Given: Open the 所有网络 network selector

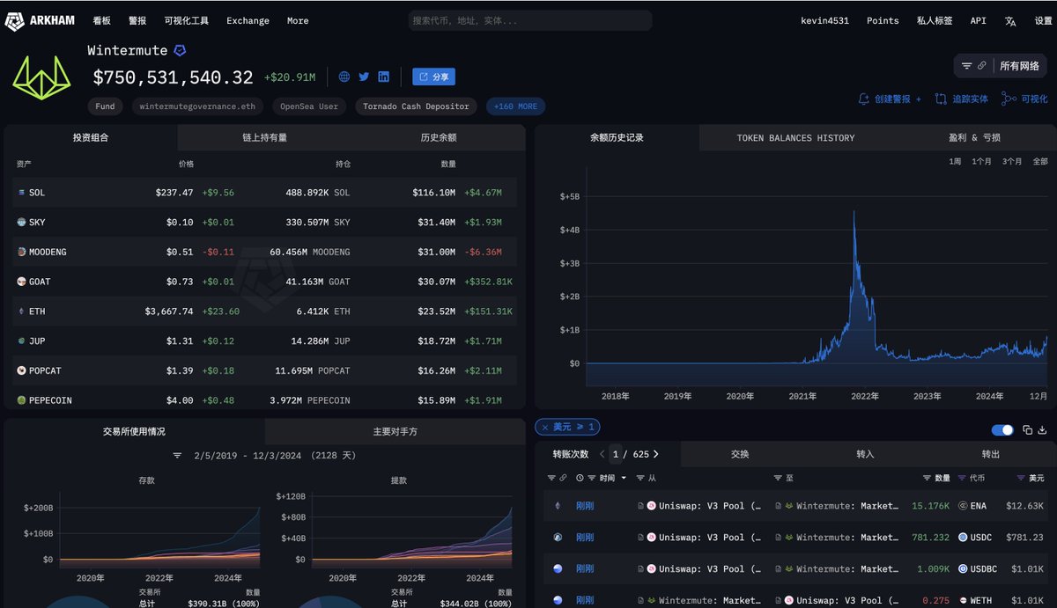Looking at the screenshot, I should (1018, 66).
